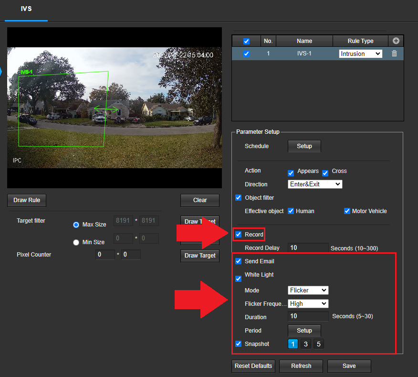The height and width of the screenshot is (377, 418).
Task: Open the Mode Flicker dropdown
Action: click(x=308, y=290)
